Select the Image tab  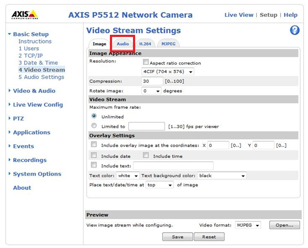[x=99, y=44]
